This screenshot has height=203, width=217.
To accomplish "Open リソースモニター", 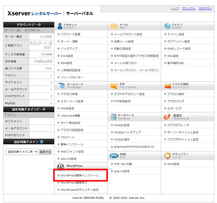I will 72,77.
